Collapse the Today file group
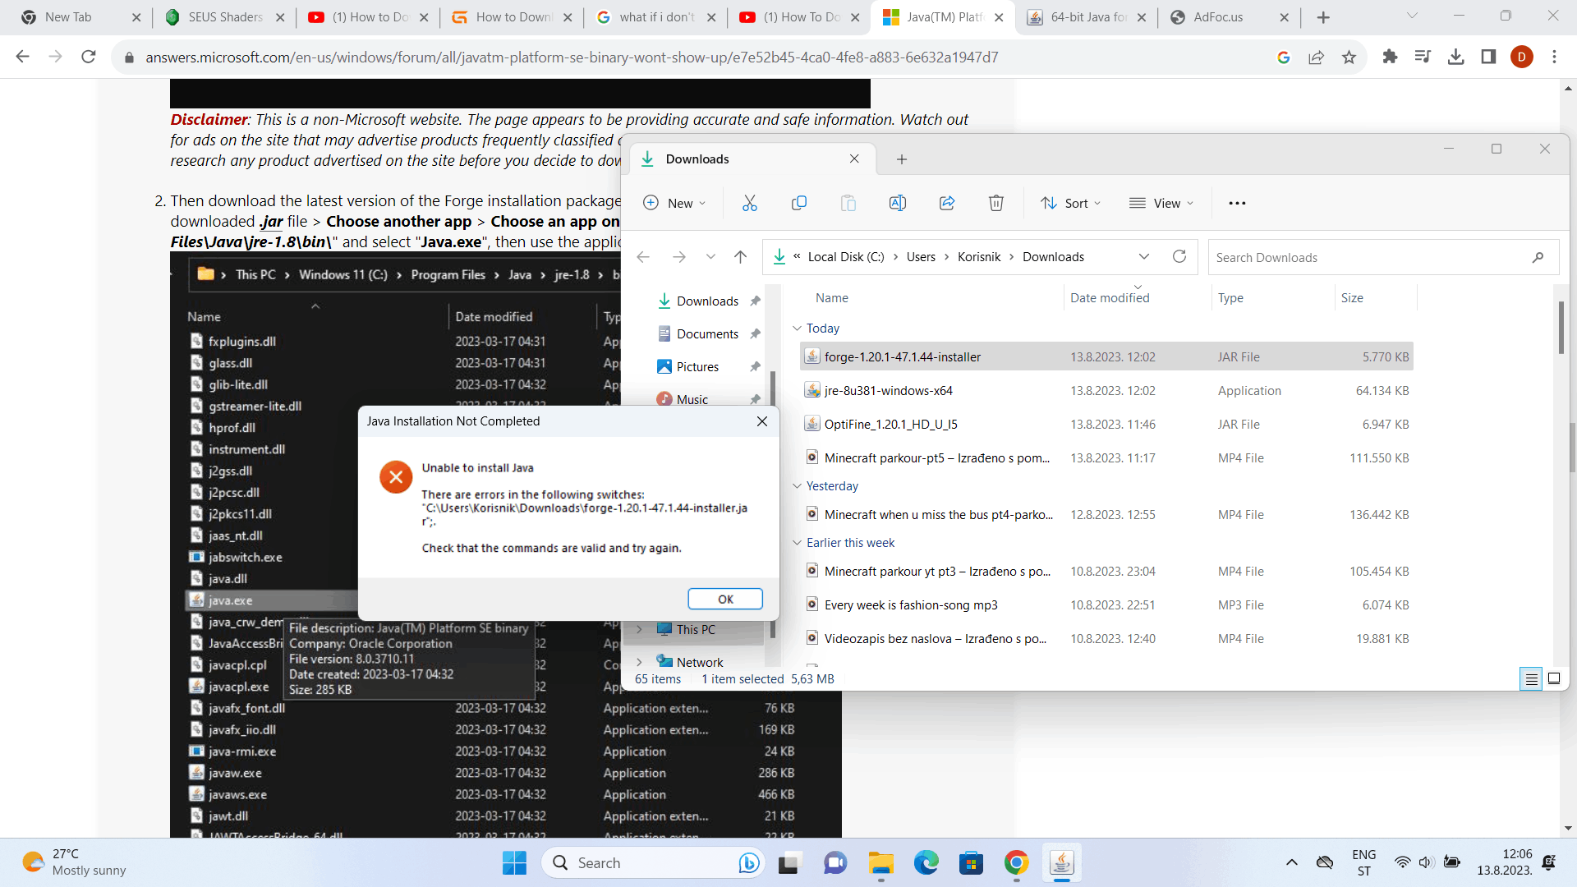The width and height of the screenshot is (1577, 887). [797, 328]
